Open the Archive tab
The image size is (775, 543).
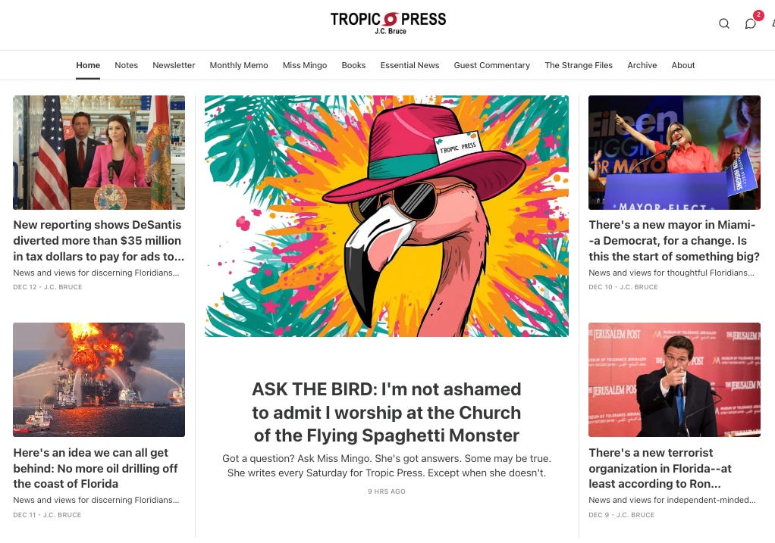click(x=642, y=65)
